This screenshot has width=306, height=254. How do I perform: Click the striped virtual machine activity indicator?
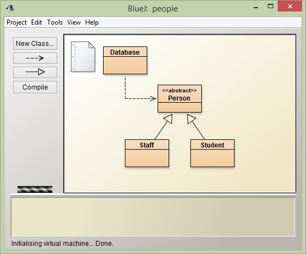pyautogui.click(x=35, y=190)
